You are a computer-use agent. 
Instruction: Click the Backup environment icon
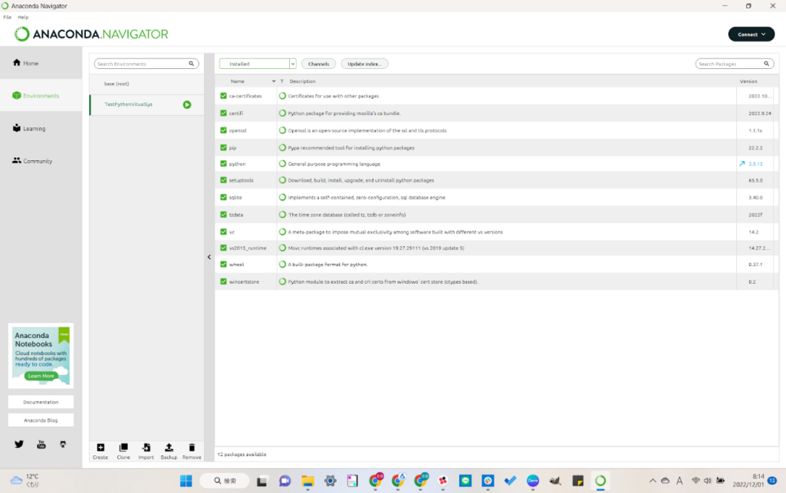coord(169,448)
